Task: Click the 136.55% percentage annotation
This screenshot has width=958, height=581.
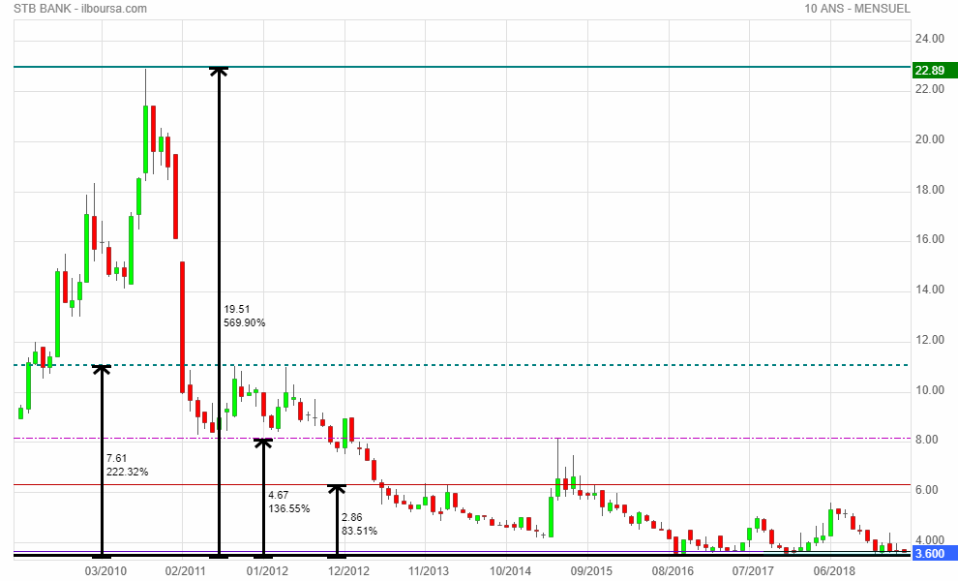Action: (289, 508)
